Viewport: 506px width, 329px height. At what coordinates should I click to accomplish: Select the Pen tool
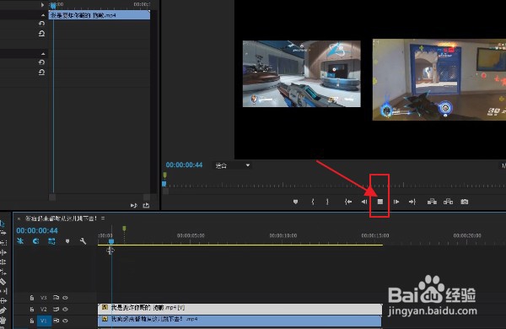pos(3,310)
